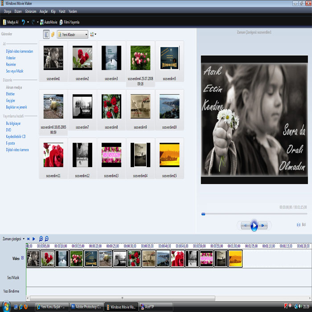Image resolution: width=312 pixels, height=312 pixels.
Task: Click the Efektler link in tasks pane
Action: pyautogui.click(x=10, y=94)
